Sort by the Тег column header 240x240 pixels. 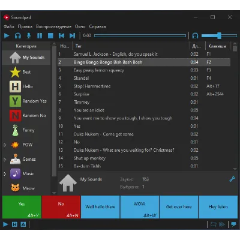[131, 46]
